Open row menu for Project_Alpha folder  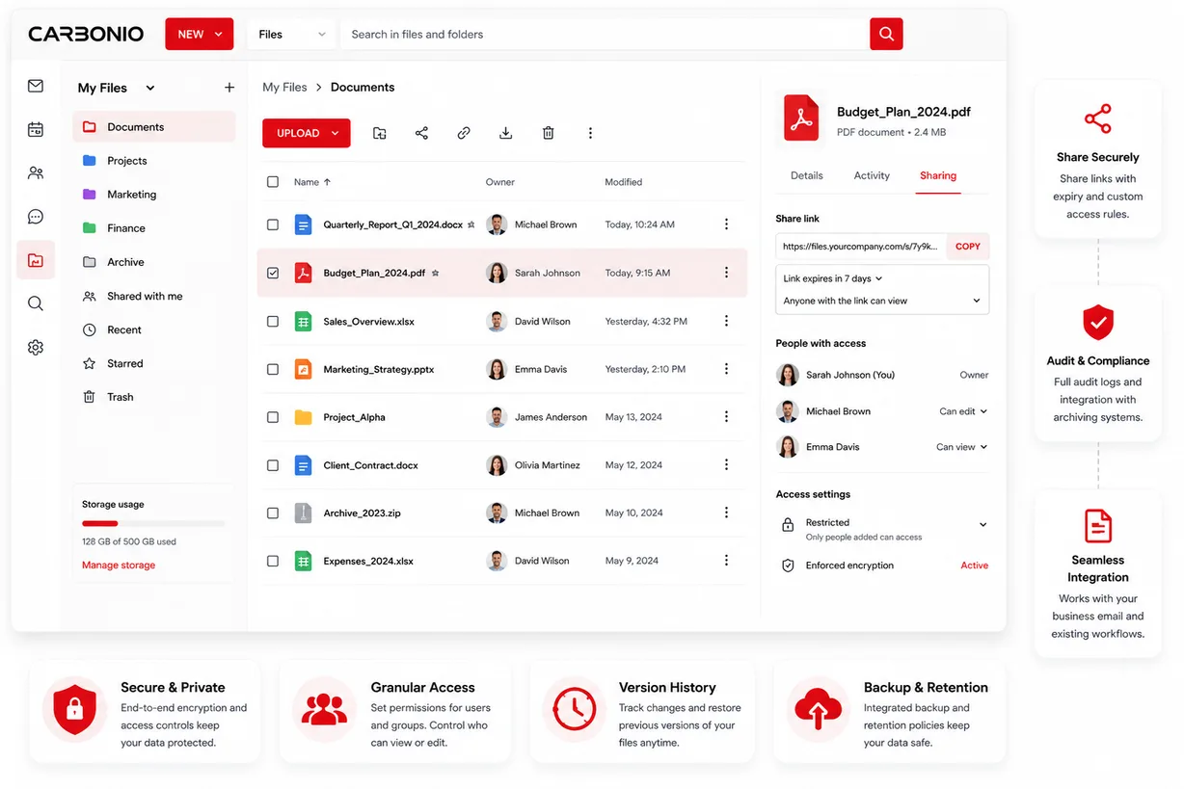726,417
